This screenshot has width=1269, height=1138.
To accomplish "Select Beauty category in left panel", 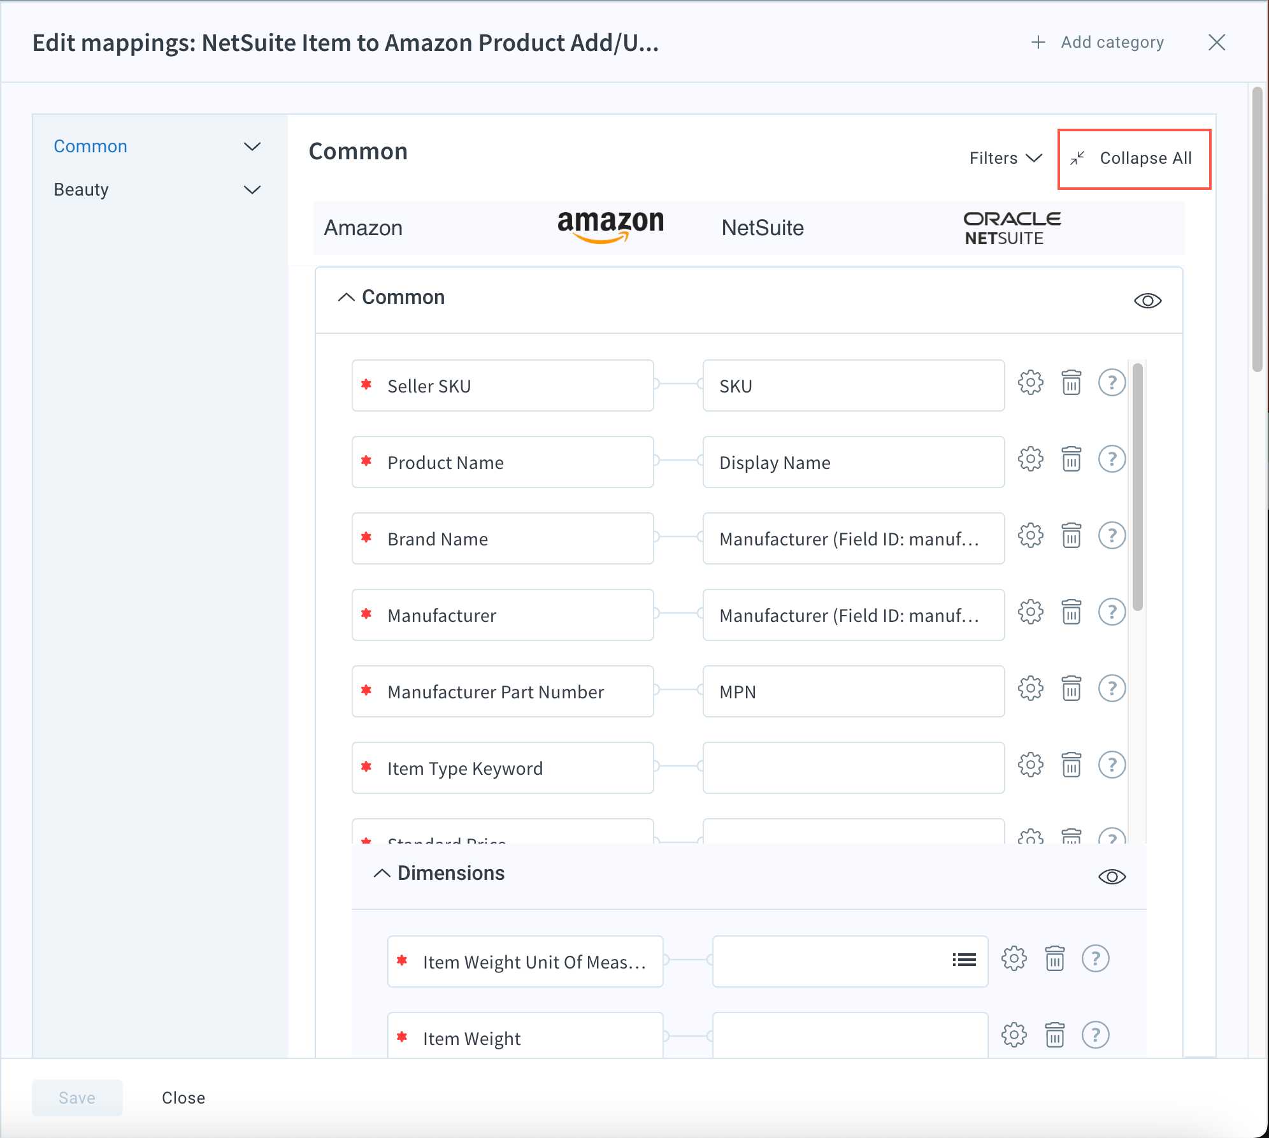I will (x=81, y=190).
